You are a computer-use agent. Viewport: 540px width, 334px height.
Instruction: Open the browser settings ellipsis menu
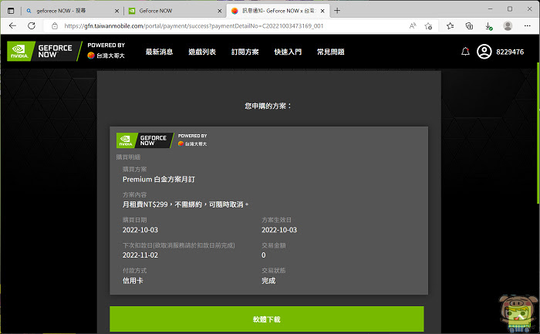(x=527, y=25)
